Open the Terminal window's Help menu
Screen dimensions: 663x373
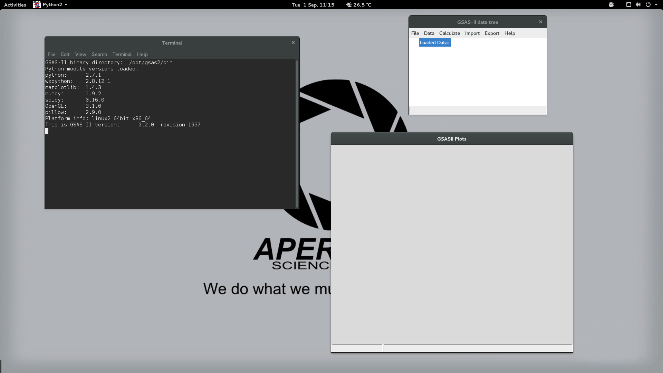click(x=142, y=54)
